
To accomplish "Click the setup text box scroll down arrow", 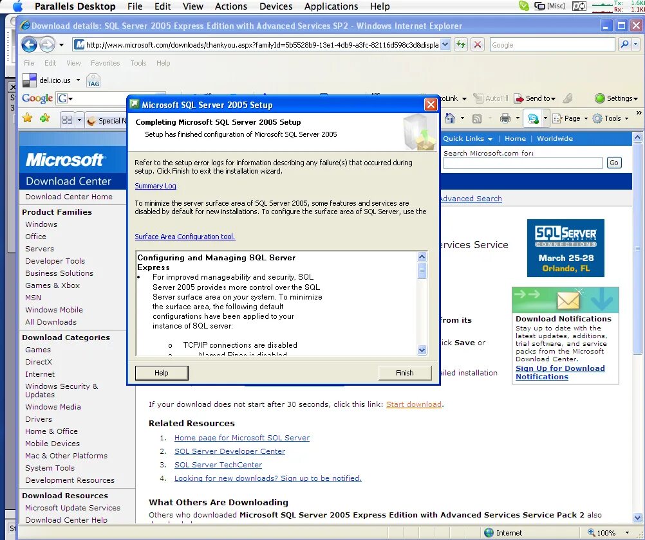I will (422, 350).
